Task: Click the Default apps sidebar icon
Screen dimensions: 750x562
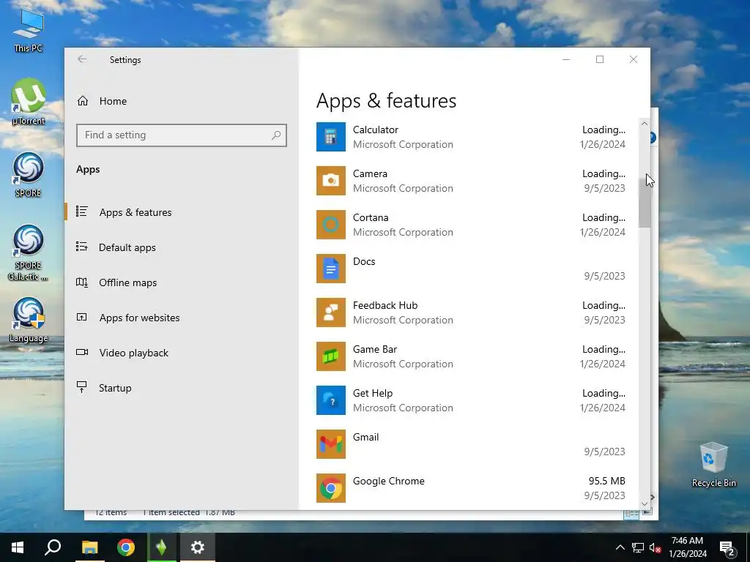Action: tap(82, 247)
